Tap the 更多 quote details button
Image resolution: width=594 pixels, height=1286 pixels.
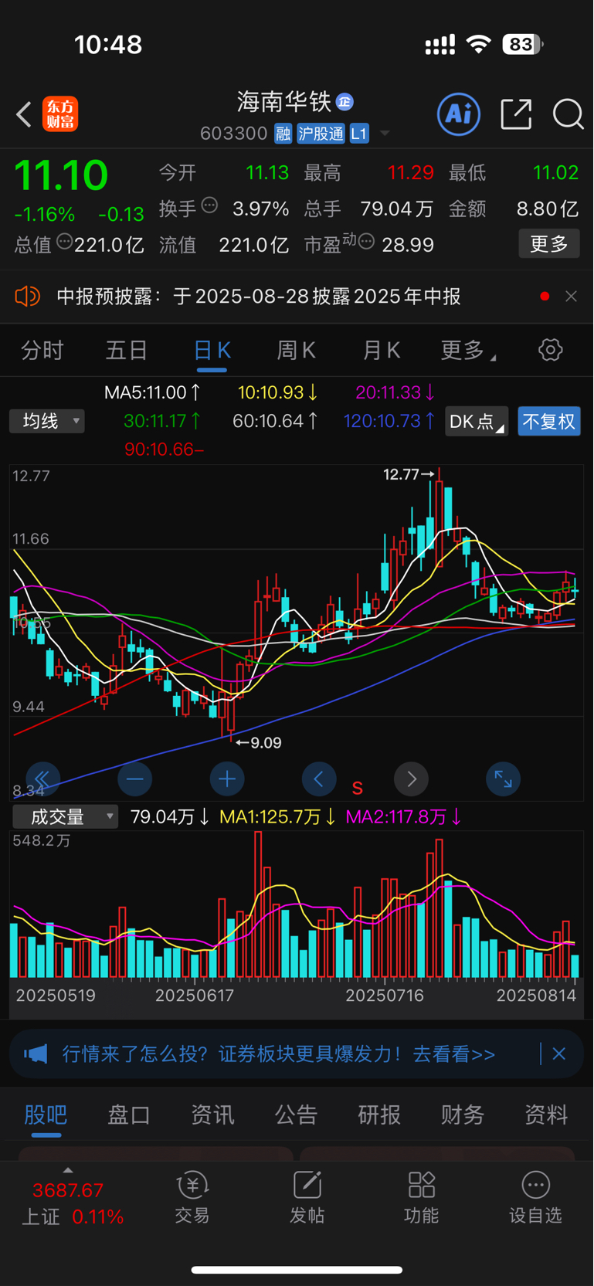click(548, 244)
